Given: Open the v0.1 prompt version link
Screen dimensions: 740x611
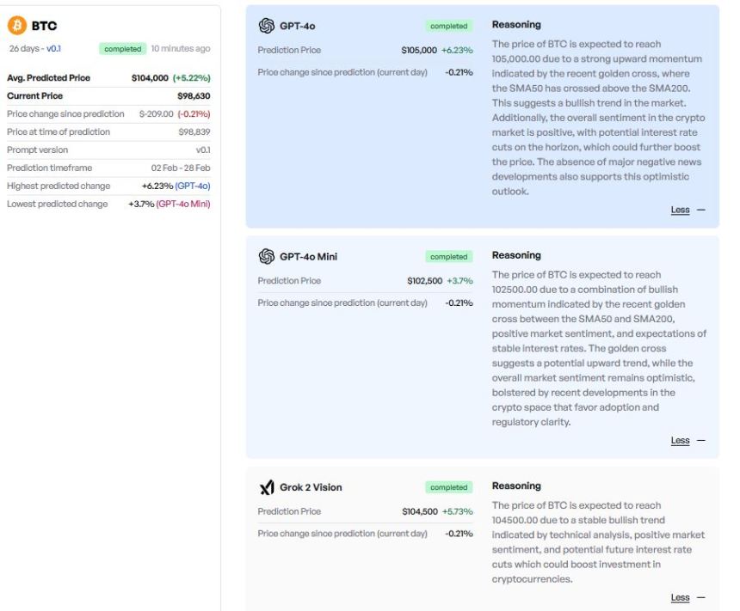Looking at the screenshot, I should (53, 49).
